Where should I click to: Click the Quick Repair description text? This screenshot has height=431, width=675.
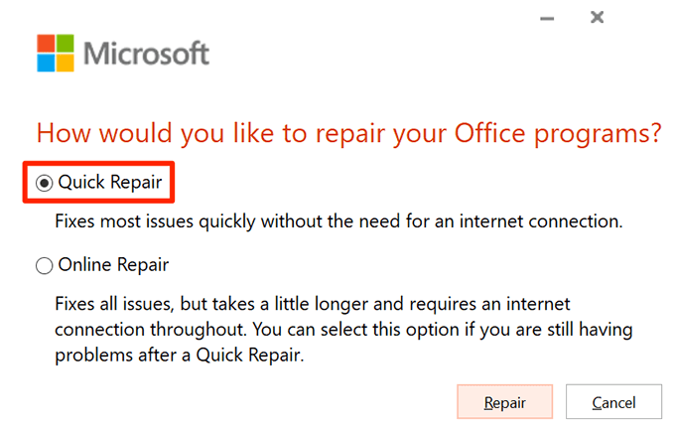pos(338,220)
